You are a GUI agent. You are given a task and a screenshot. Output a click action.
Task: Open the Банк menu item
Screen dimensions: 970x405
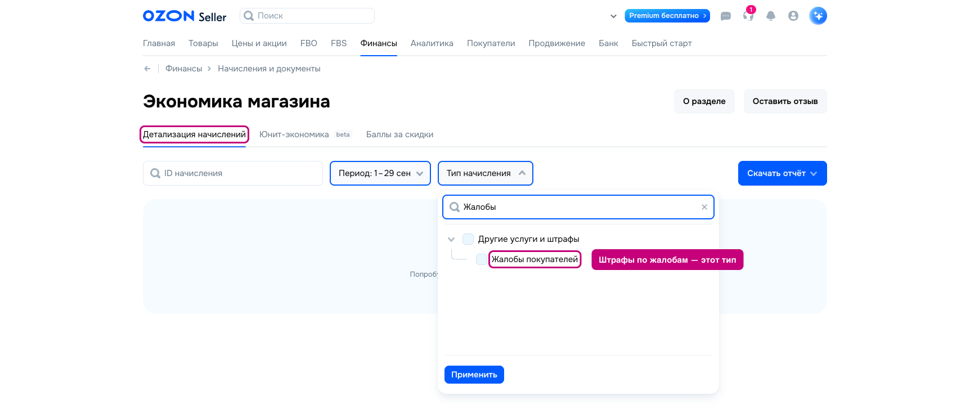[x=608, y=43]
